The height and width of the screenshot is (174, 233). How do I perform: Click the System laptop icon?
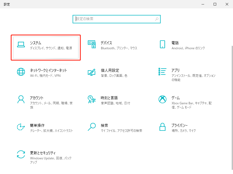click(x=21, y=45)
